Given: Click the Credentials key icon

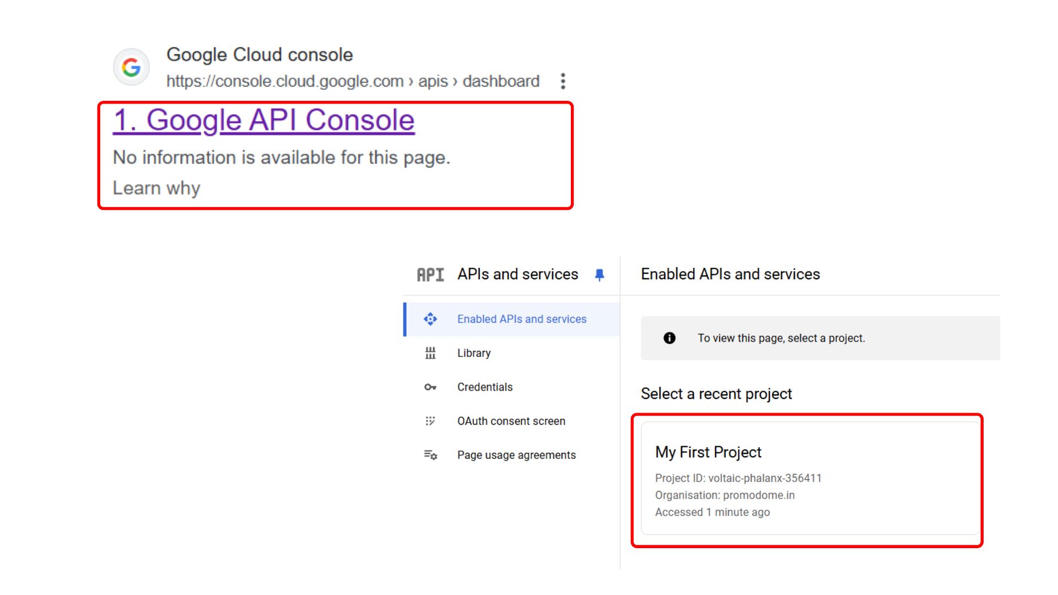Looking at the screenshot, I should click(x=430, y=387).
